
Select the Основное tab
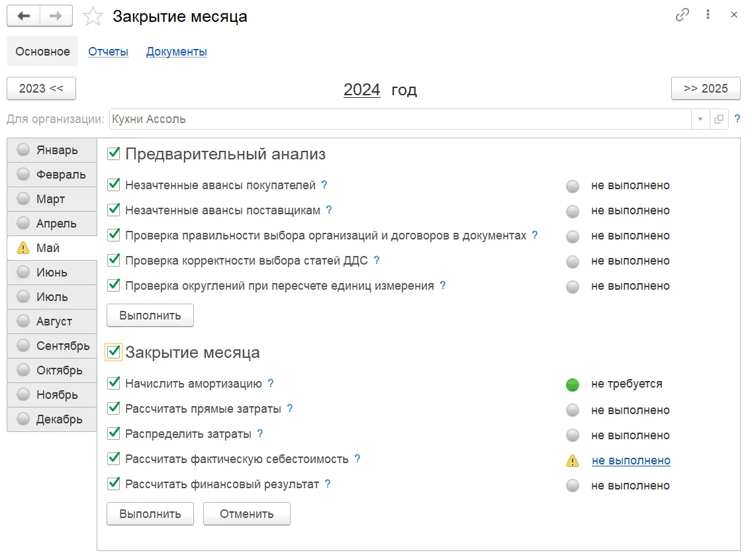tap(42, 52)
